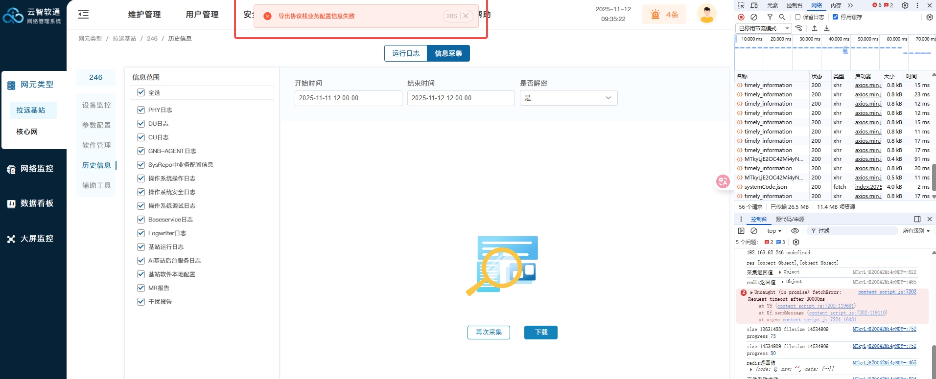The height and width of the screenshot is (379, 936).
Task: Stop recording network log in DevTools
Action: 741,17
